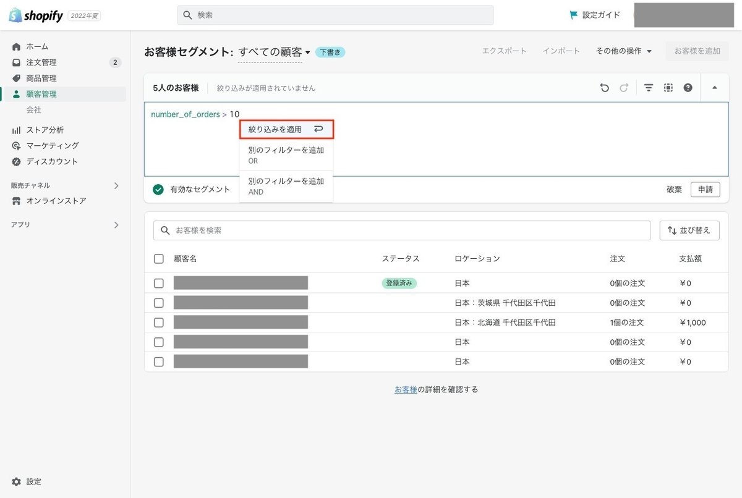Click the green valid segment checkmark
The width and height of the screenshot is (742, 498).
(158, 190)
